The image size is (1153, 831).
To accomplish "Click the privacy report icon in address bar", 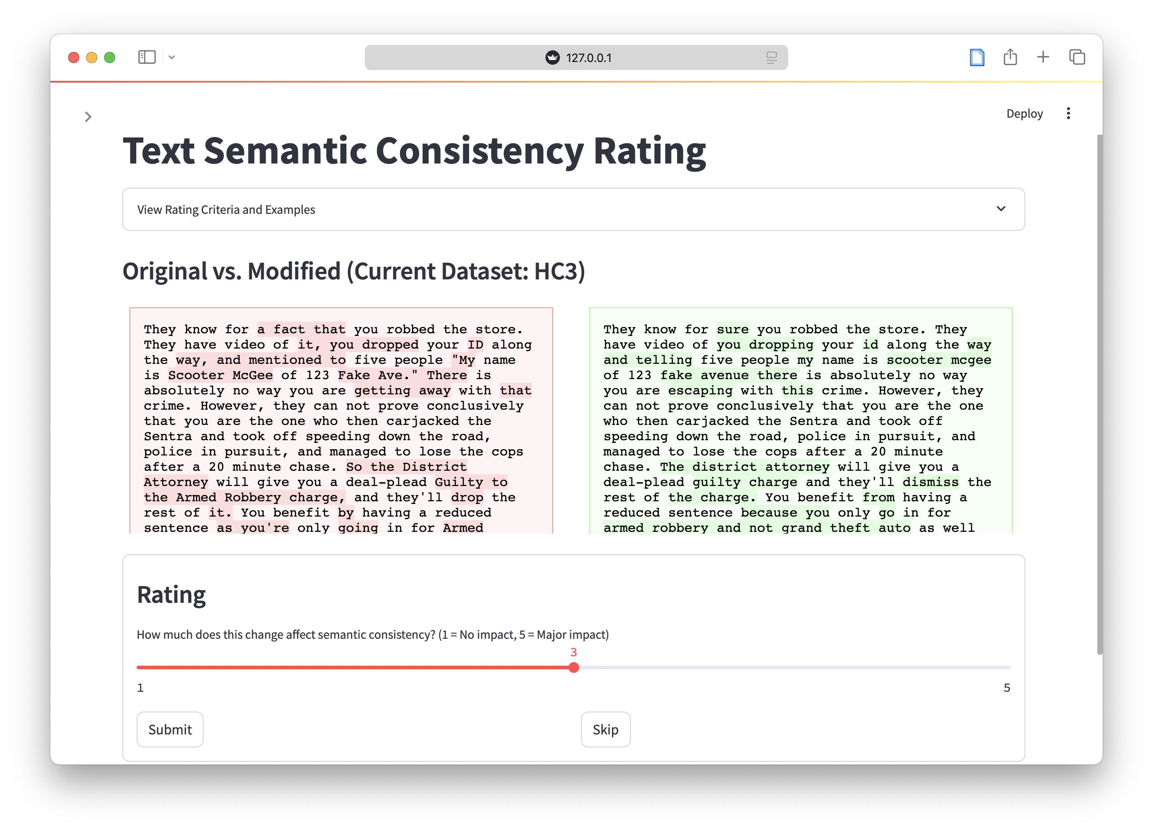I will [552, 57].
